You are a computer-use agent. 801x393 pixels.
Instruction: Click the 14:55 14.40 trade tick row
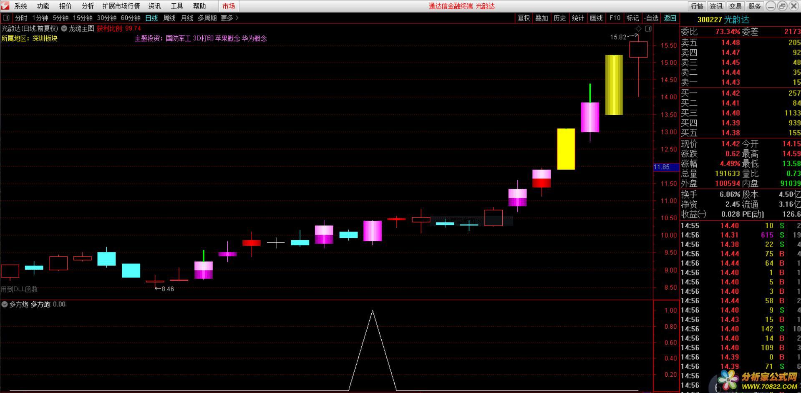coord(741,226)
